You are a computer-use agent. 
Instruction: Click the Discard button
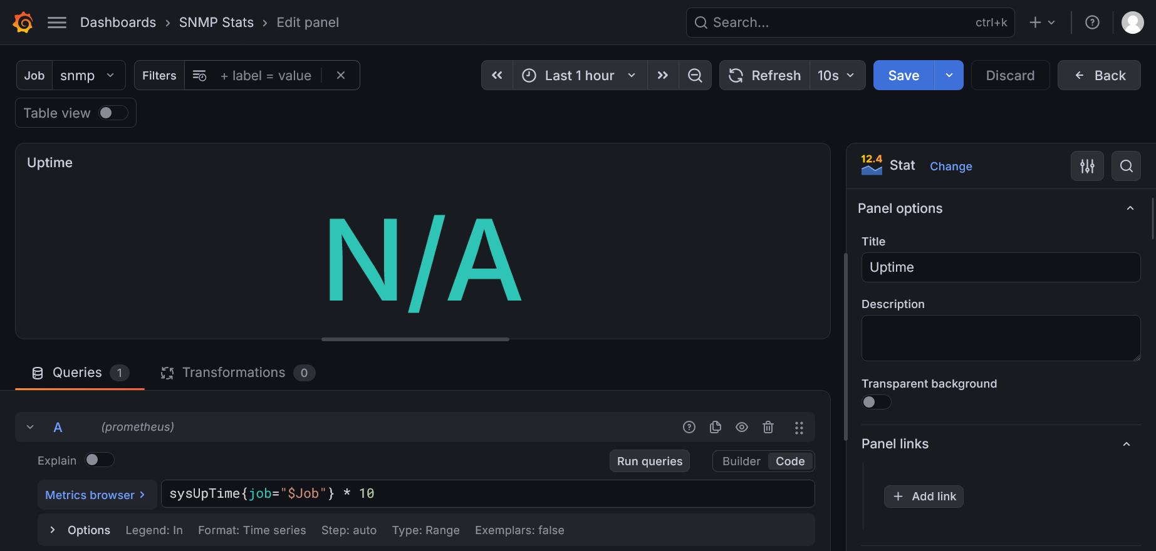point(1010,75)
